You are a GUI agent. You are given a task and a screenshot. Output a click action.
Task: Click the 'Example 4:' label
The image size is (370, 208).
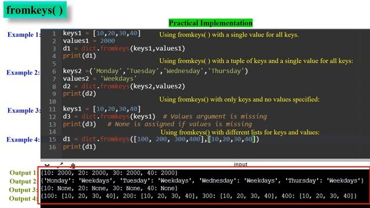tap(23, 140)
